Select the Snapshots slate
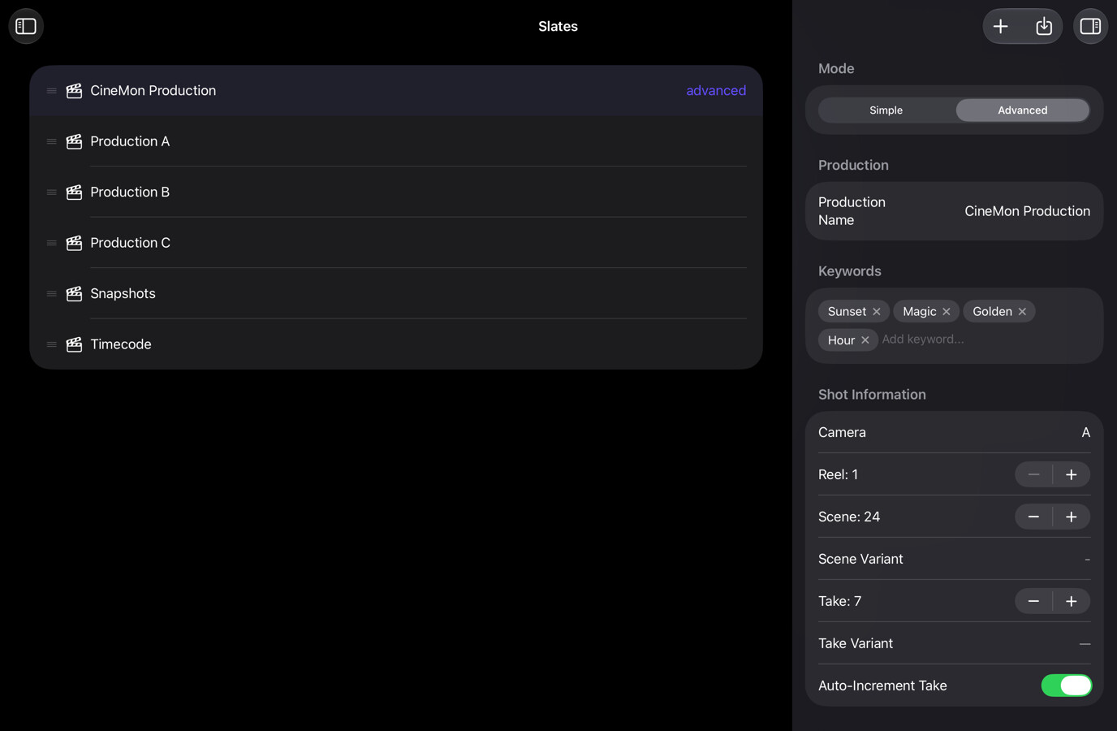1117x731 pixels. 396,293
